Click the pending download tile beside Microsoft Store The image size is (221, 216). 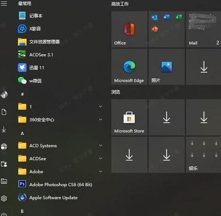[x=167, y=117]
